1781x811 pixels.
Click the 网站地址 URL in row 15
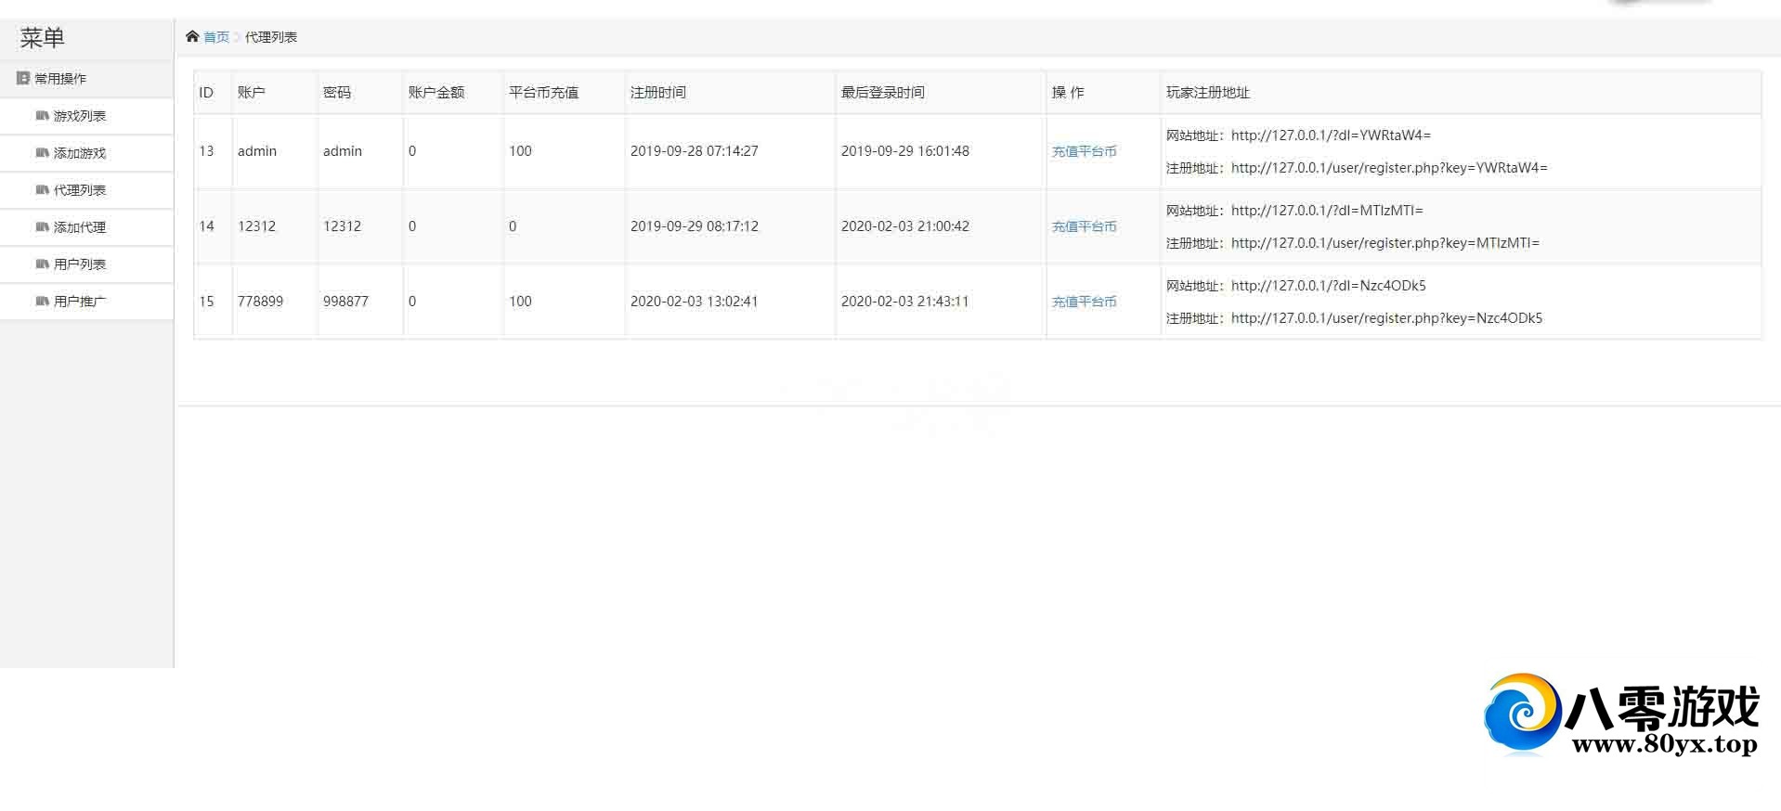[x=1328, y=286]
